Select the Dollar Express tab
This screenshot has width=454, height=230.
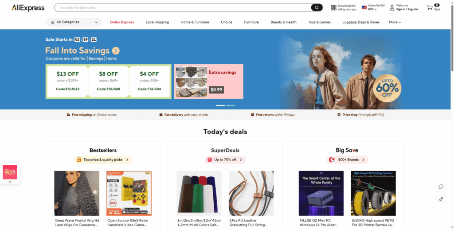click(x=122, y=22)
